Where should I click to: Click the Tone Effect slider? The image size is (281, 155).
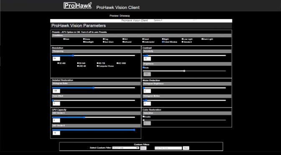click(x=94, y=100)
